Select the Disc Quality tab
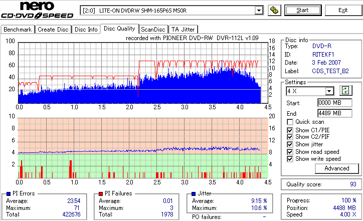 pyautogui.click(x=119, y=29)
